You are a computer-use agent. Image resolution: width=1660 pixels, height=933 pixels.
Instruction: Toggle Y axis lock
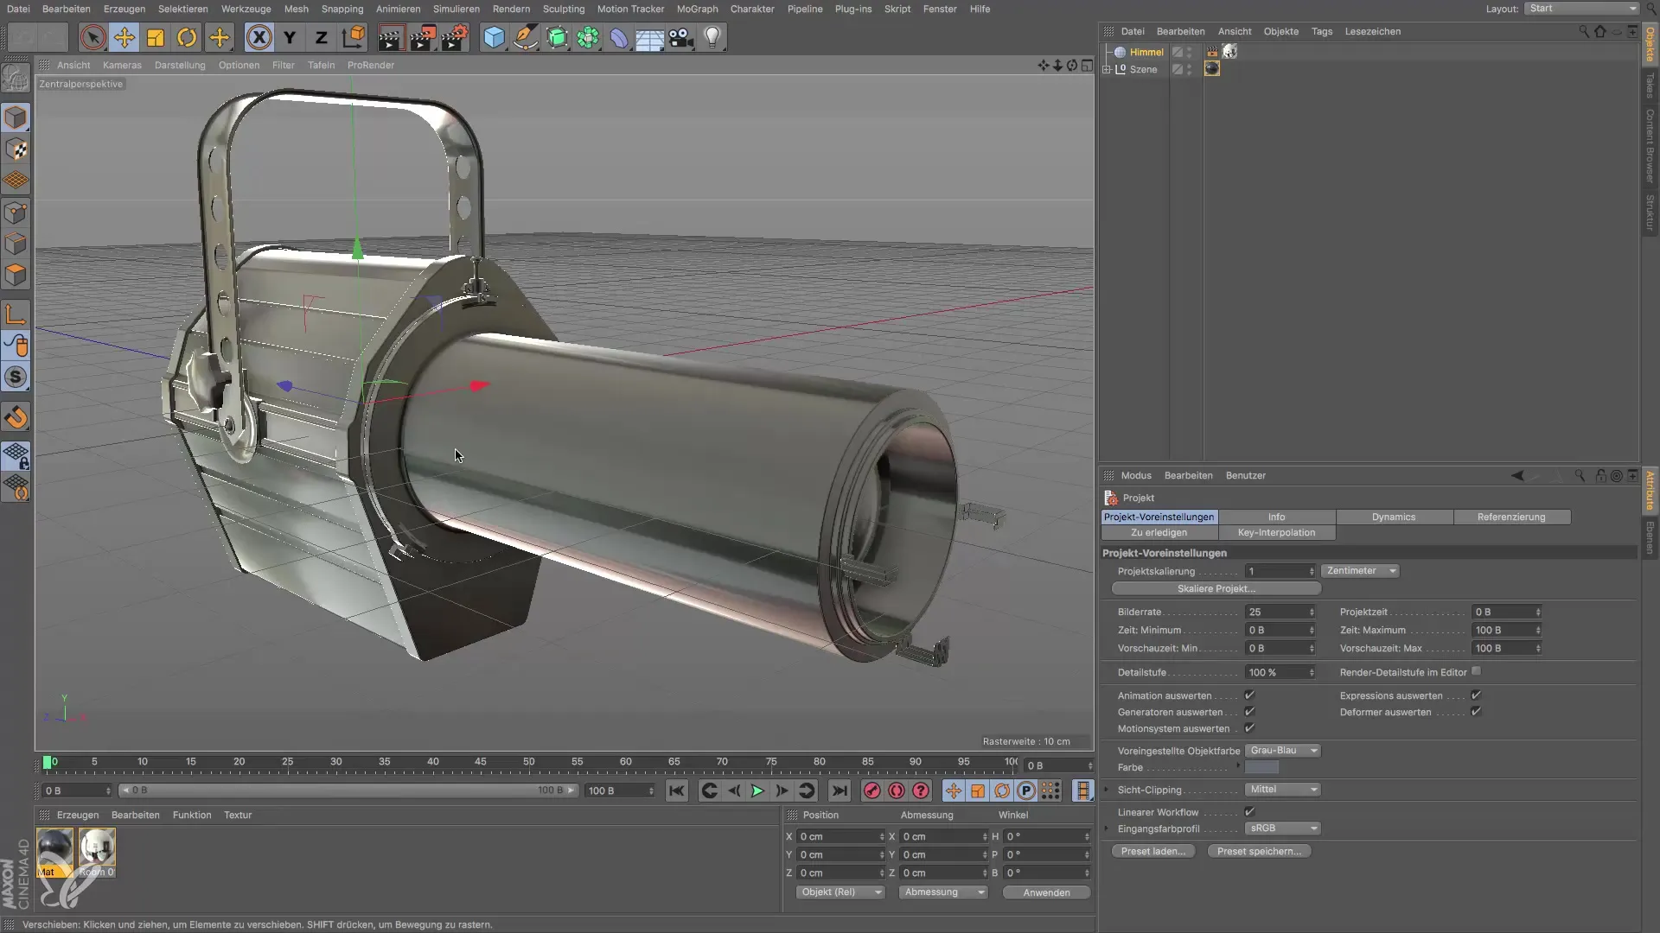tap(290, 37)
